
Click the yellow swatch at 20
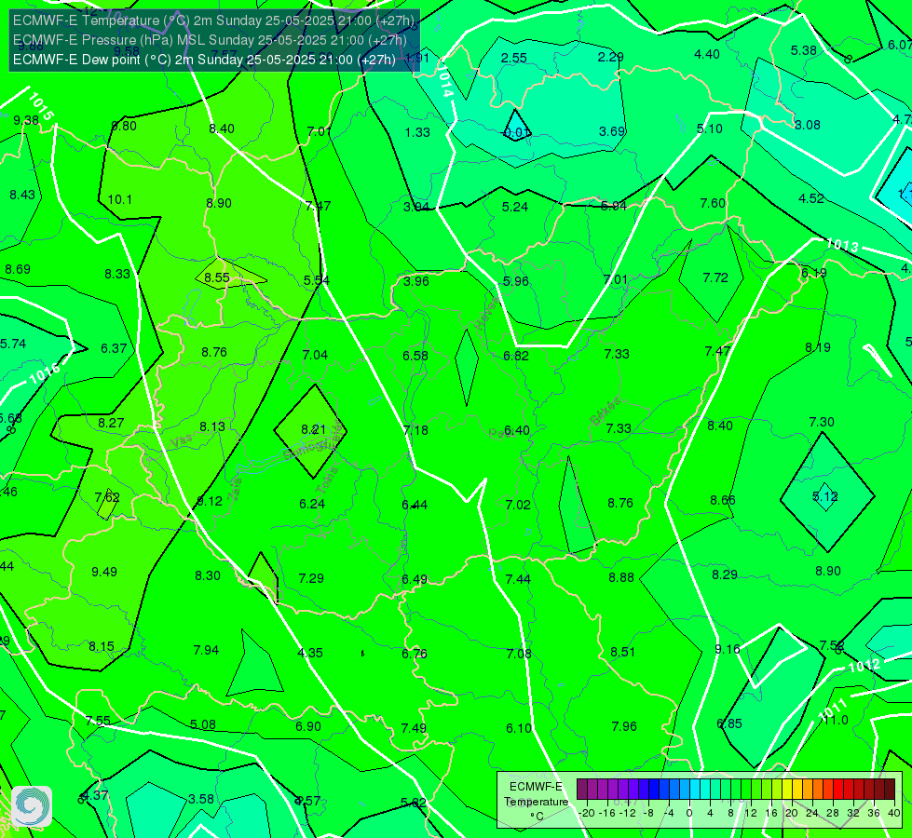point(787,790)
